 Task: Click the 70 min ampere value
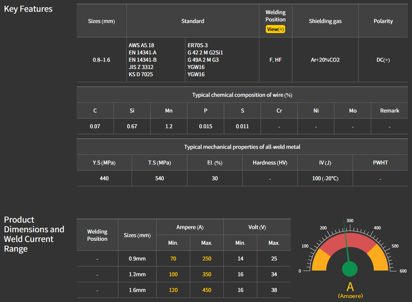pyautogui.click(x=173, y=258)
